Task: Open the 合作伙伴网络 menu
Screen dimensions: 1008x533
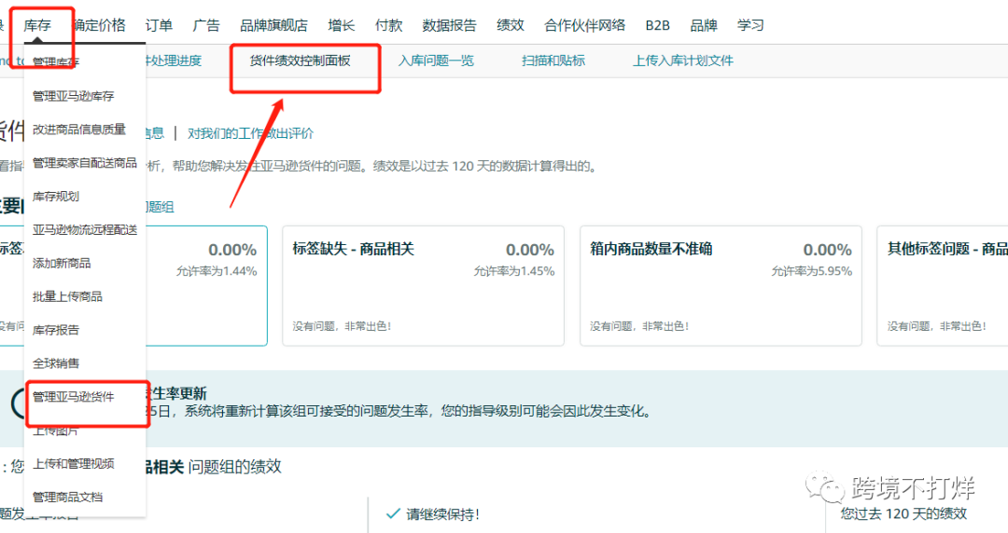Action: [584, 25]
